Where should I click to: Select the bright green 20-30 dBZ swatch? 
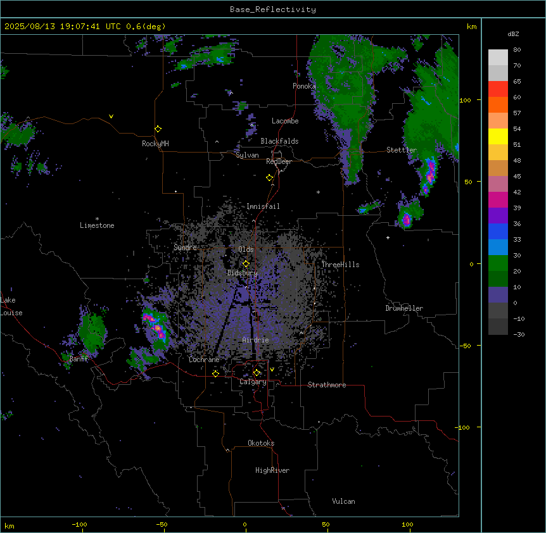498,263
